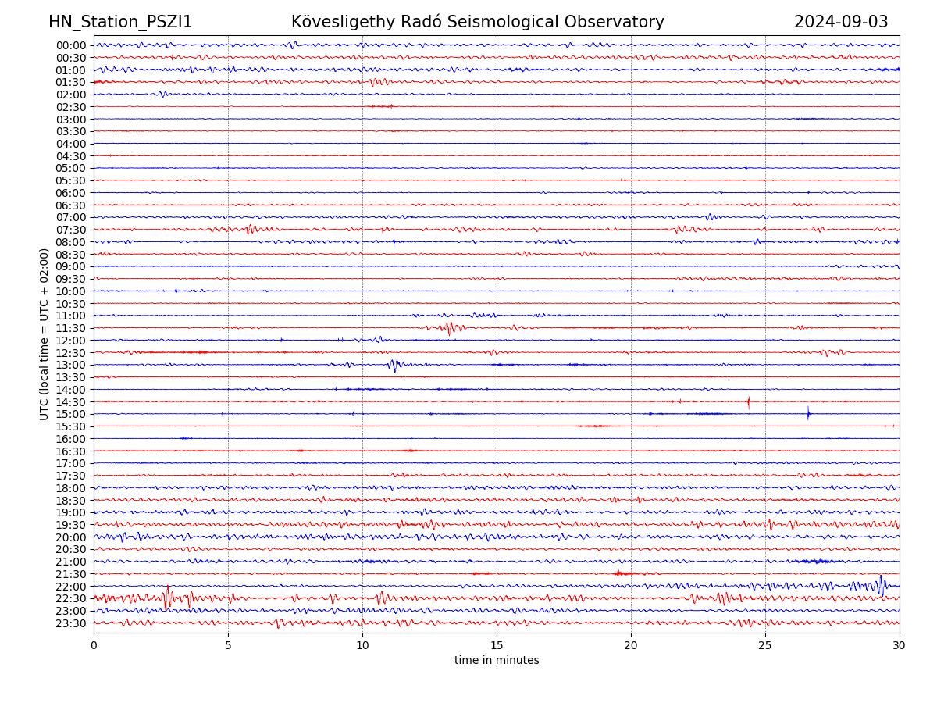
Task: Click the "time in minutes" axis label
Action: [497, 661]
